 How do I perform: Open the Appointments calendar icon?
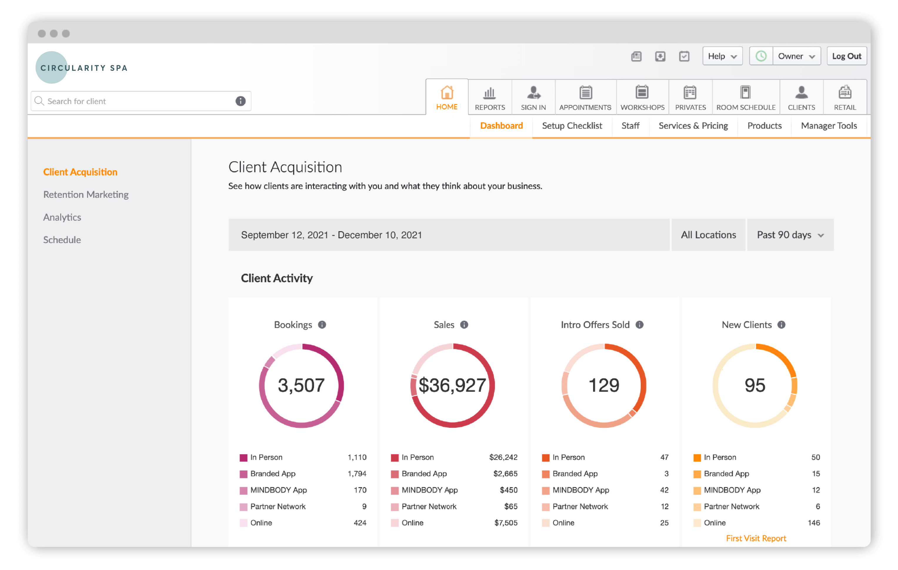click(585, 93)
